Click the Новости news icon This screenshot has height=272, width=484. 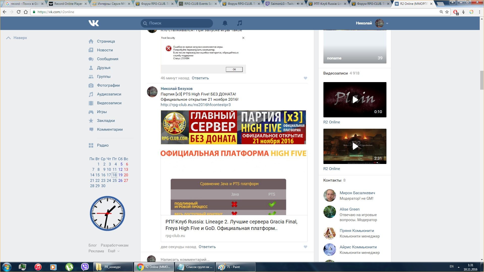tap(91, 50)
